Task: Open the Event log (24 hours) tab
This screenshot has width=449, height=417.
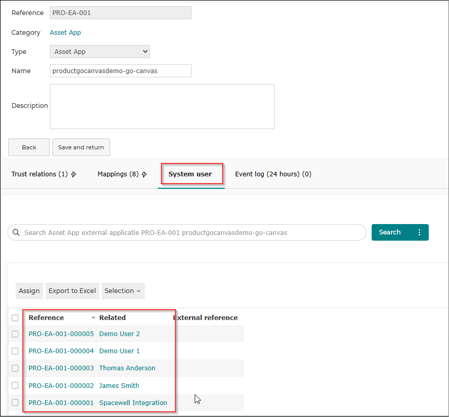Action: [273, 174]
